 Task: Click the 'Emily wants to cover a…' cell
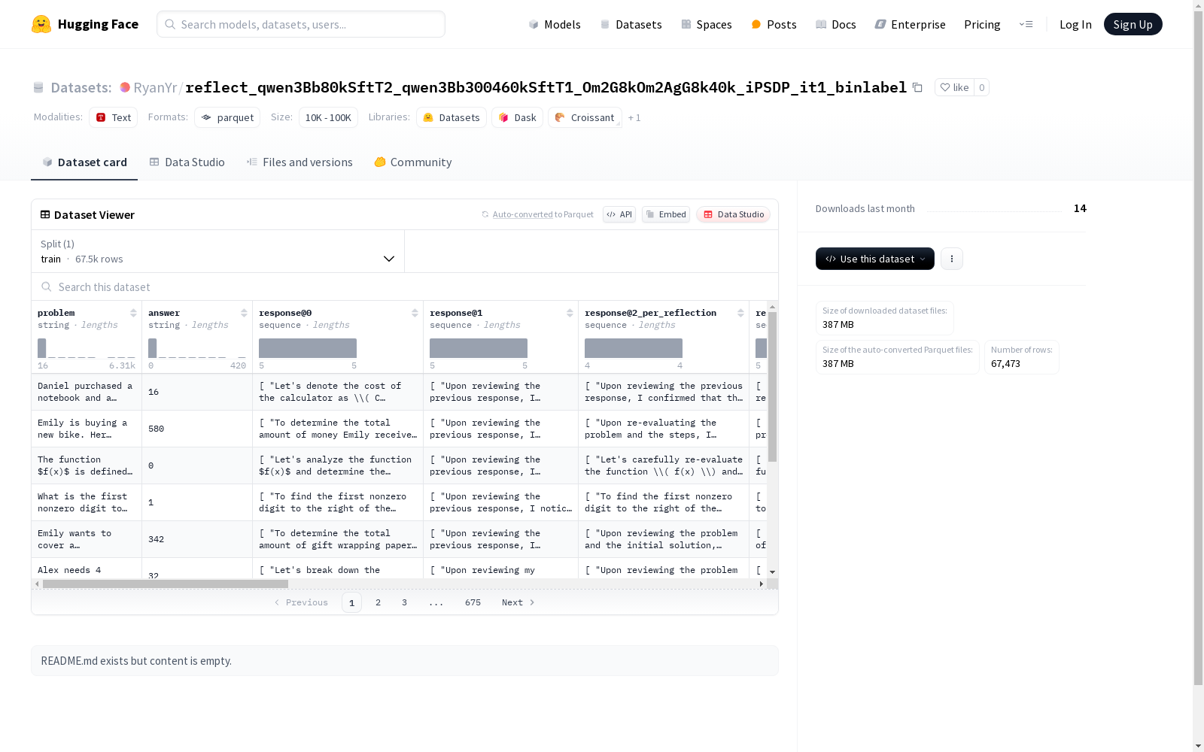coord(87,539)
